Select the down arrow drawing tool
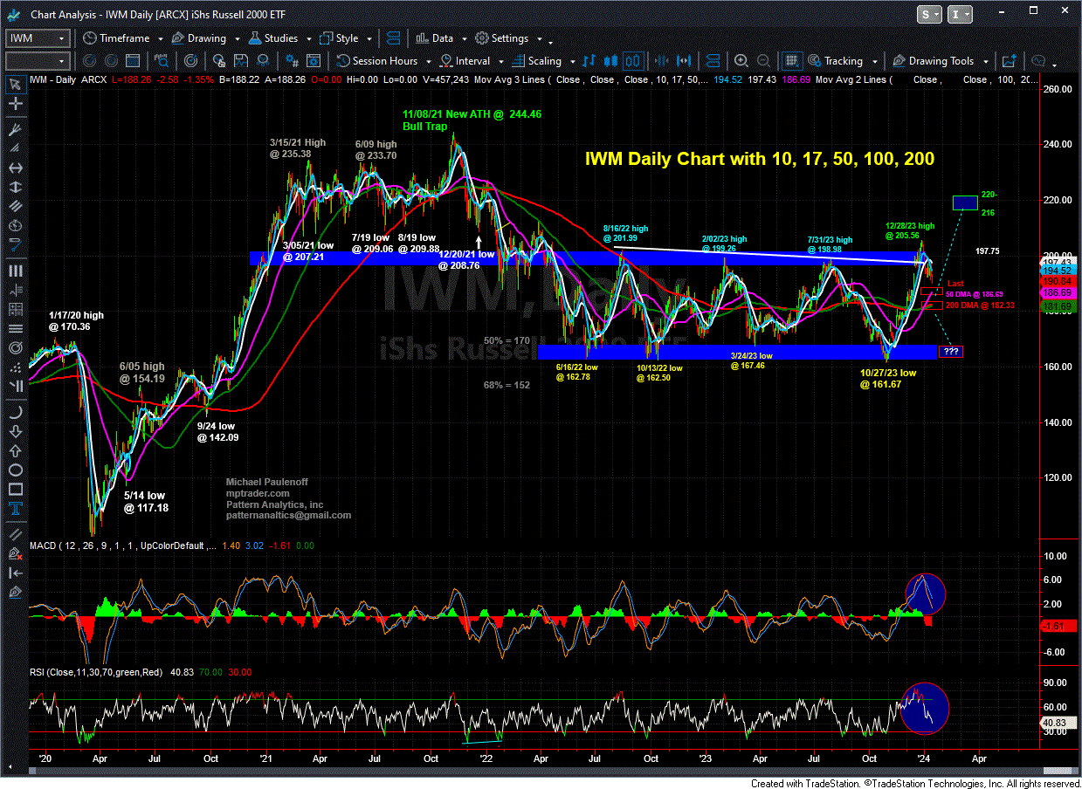The image size is (1082, 789). (15, 432)
